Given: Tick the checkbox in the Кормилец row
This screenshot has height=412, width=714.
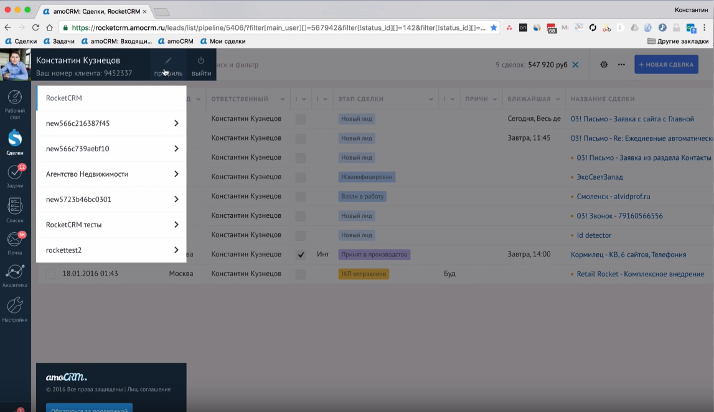Looking at the screenshot, I should point(301,255).
